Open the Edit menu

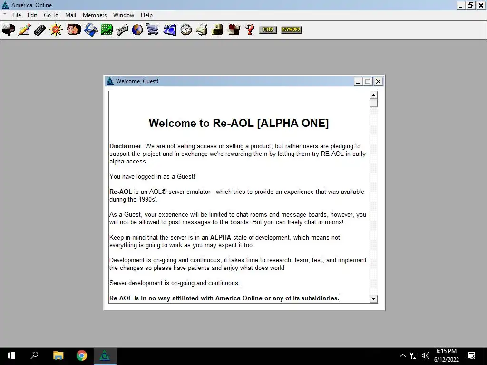[x=32, y=15]
